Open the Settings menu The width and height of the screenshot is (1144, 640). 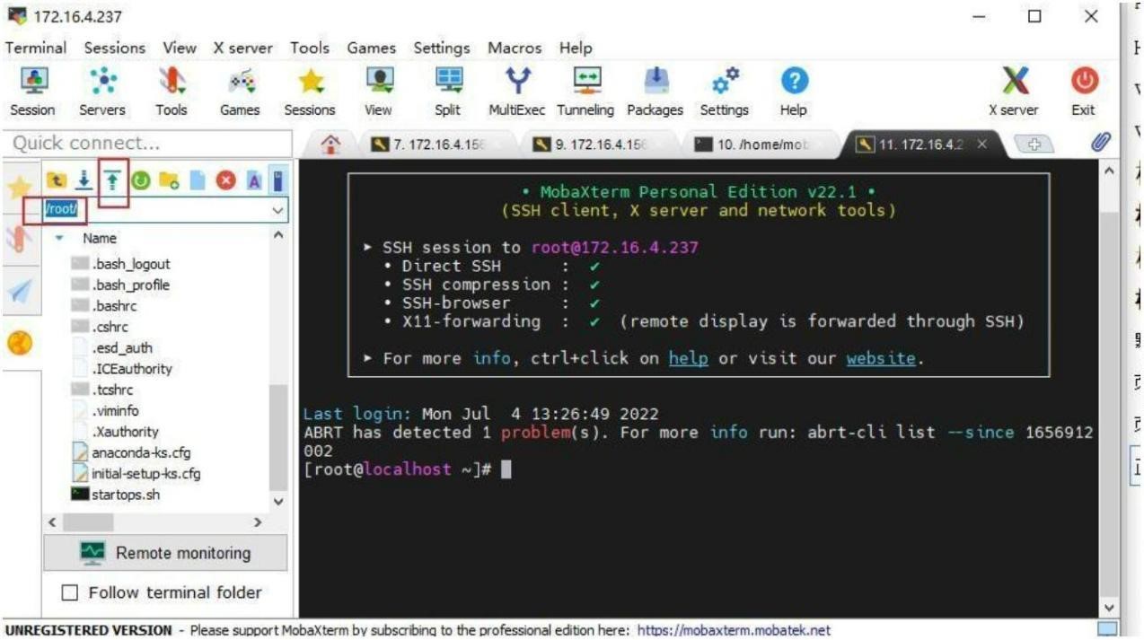[x=442, y=48]
